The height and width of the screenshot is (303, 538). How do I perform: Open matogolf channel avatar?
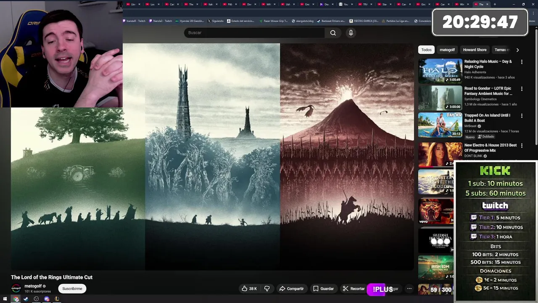16,288
